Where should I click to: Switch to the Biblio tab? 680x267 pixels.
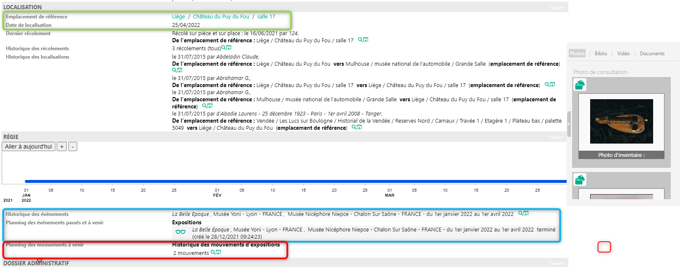click(601, 54)
